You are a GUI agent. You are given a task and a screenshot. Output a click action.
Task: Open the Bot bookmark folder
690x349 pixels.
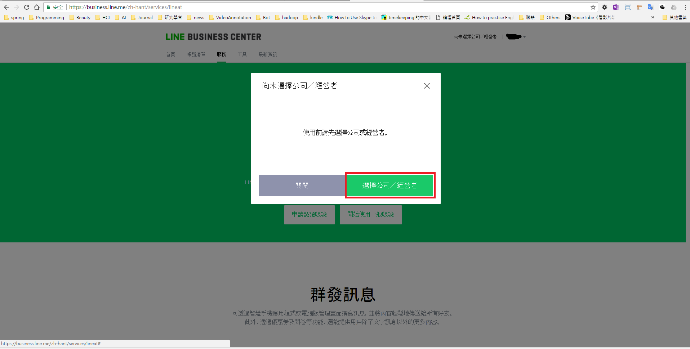point(263,17)
